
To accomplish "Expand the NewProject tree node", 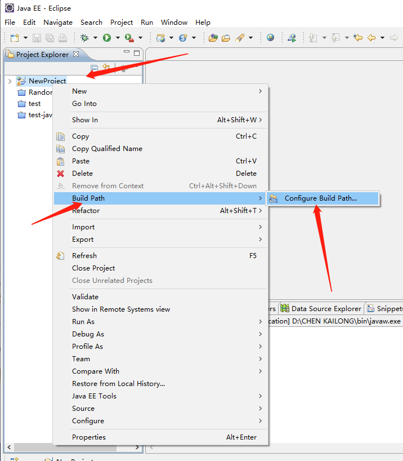I will 10,81.
